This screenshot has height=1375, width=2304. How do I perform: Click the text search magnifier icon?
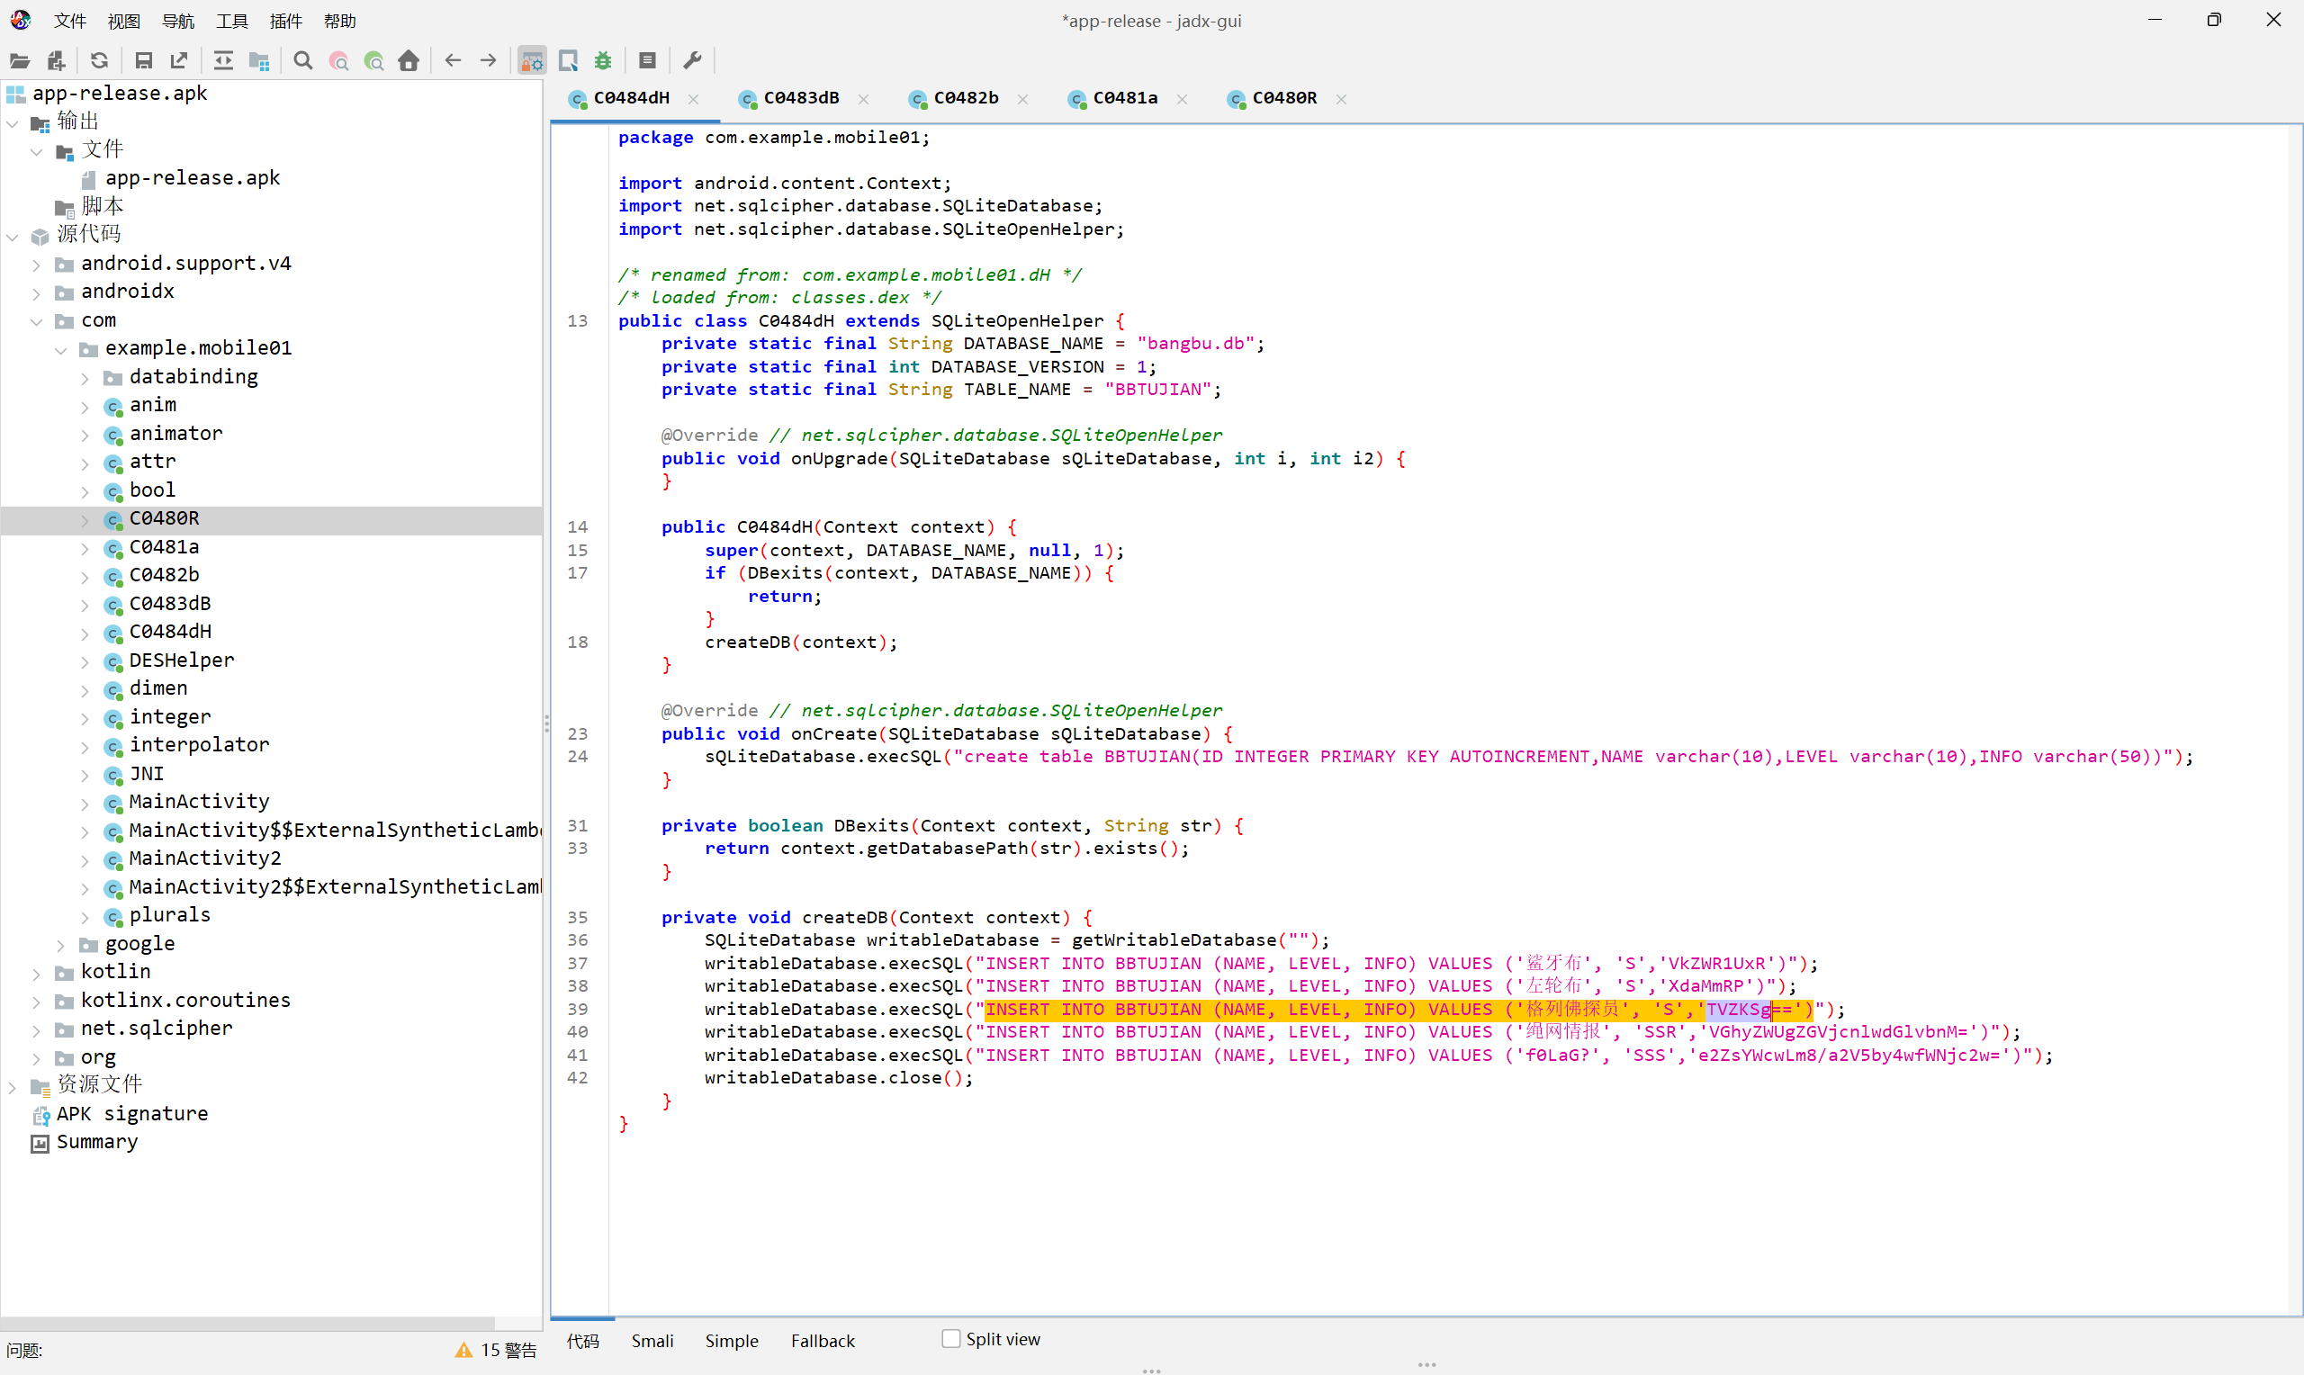click(x=303, y=61)
